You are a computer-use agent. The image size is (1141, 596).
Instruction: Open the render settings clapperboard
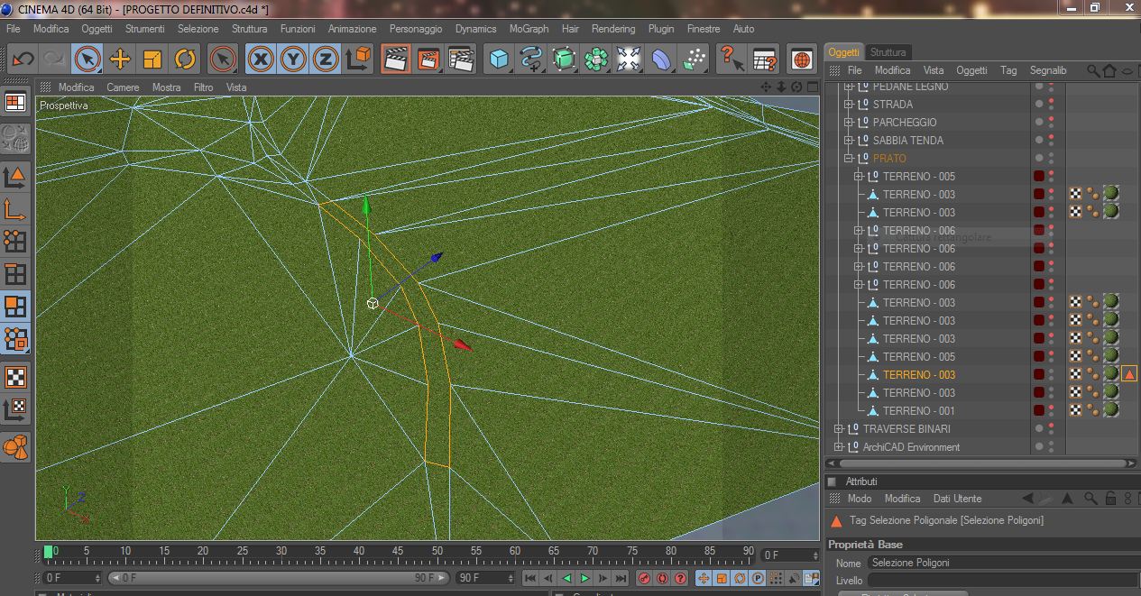[460, 60]
